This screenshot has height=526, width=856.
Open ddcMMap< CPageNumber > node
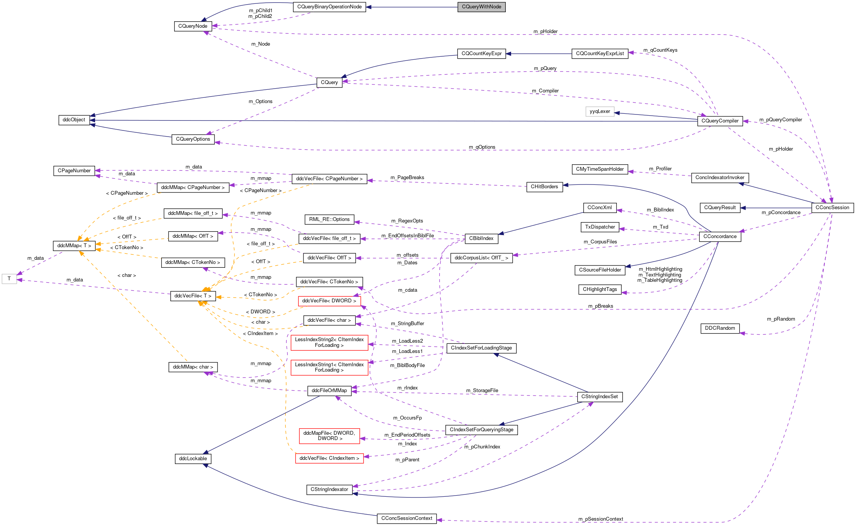tap(193, 188)
